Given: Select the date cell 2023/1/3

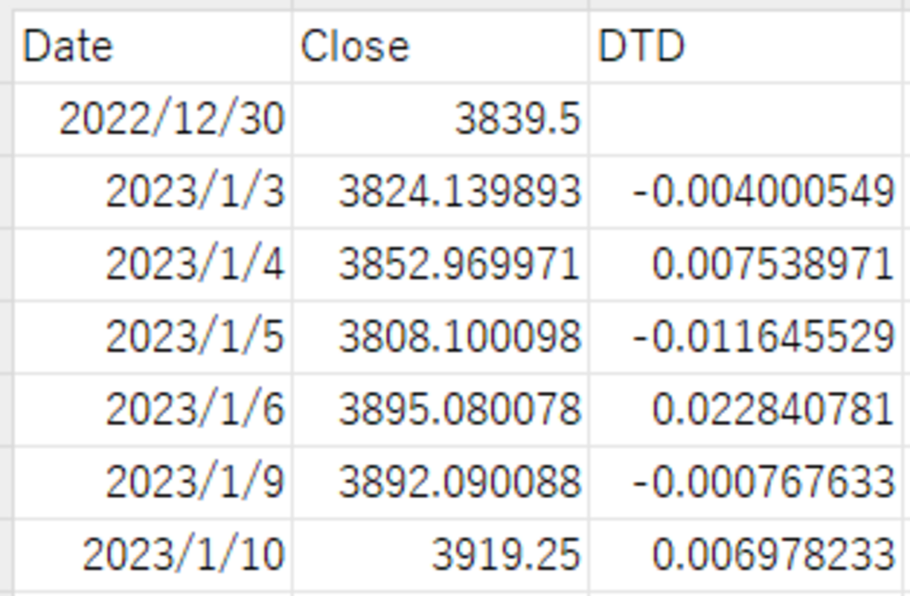Looking at the screenshot, I should coord(153,192).
